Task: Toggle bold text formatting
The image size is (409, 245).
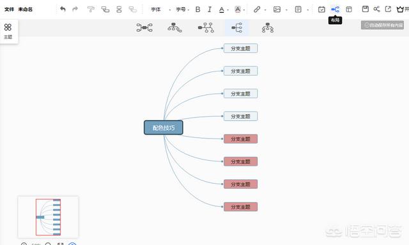Action: click(197, 10)
